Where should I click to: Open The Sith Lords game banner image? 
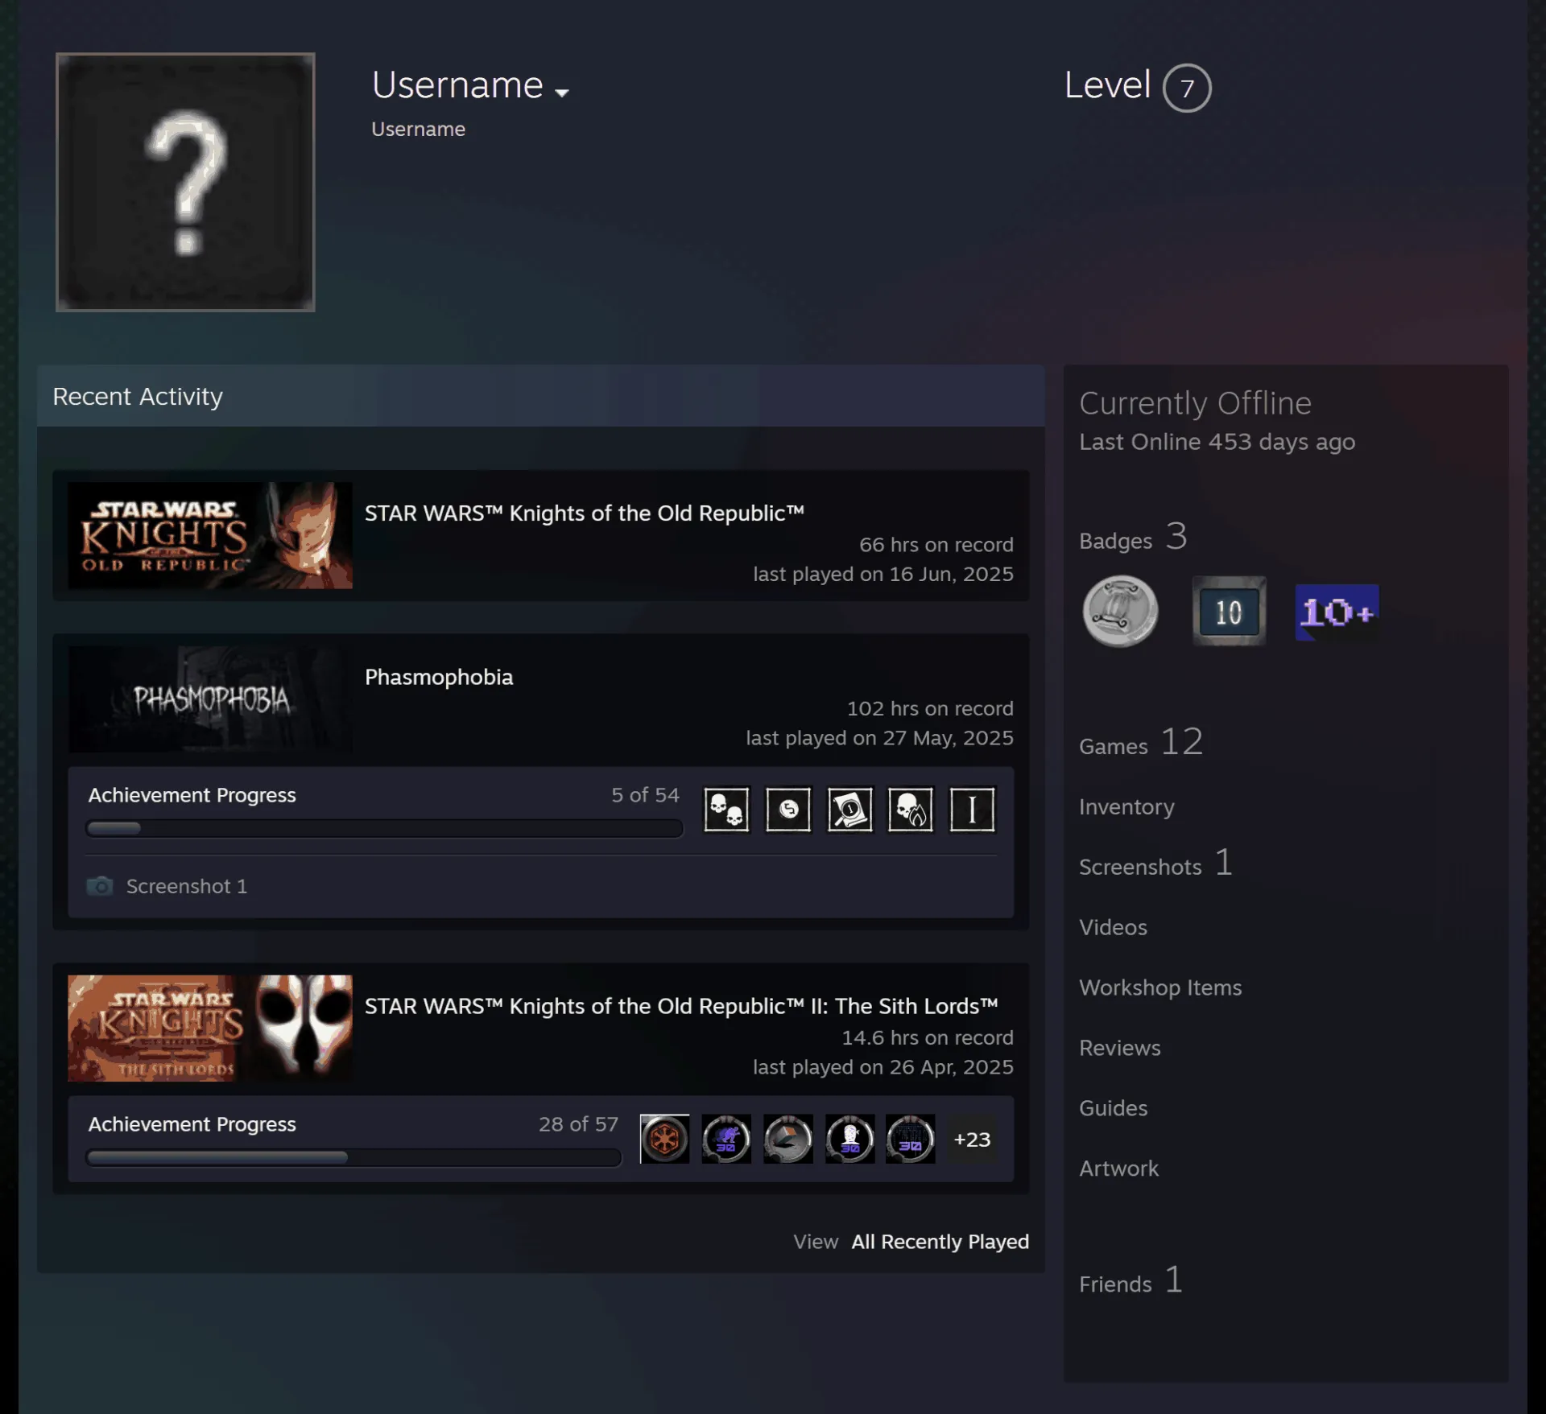210,1029
